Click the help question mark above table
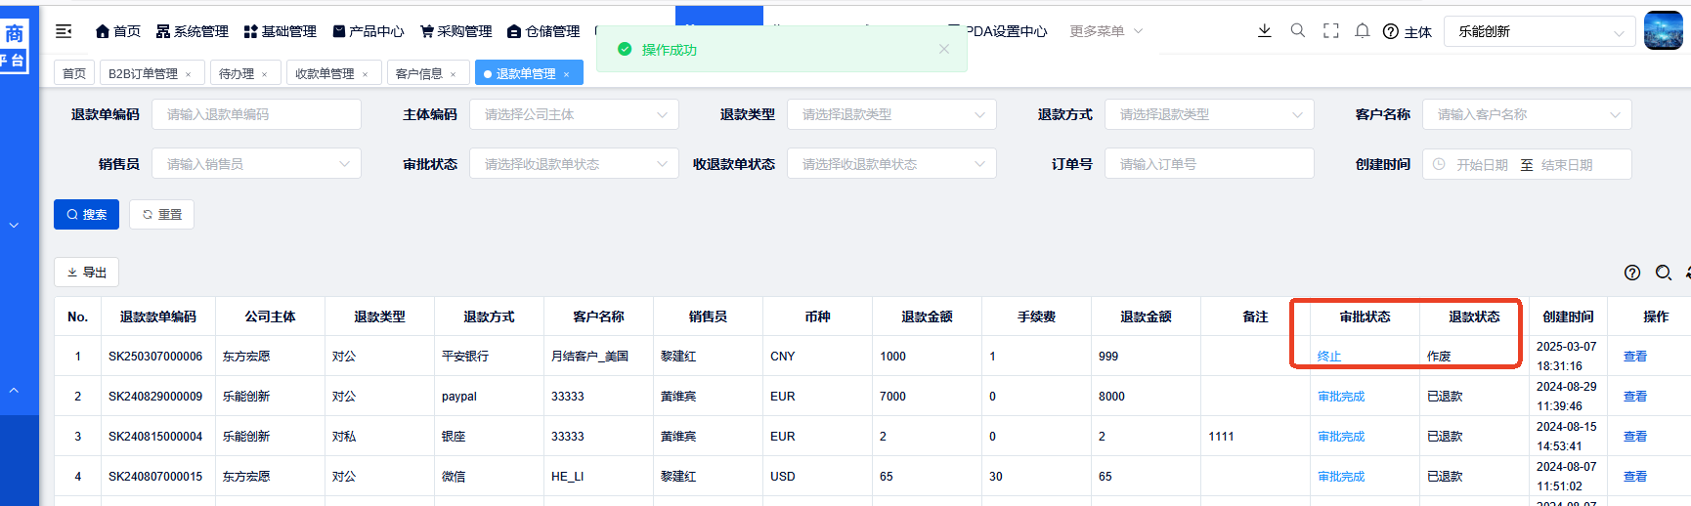 (x=1631, y=273)
